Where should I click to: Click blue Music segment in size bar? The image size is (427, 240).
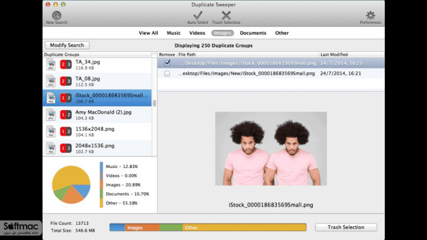(x=117, y=227)
